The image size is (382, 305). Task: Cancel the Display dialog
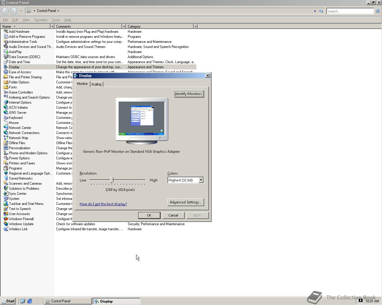[x=173, y=215]
